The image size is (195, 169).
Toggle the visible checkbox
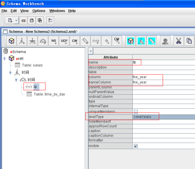point(136,146)
